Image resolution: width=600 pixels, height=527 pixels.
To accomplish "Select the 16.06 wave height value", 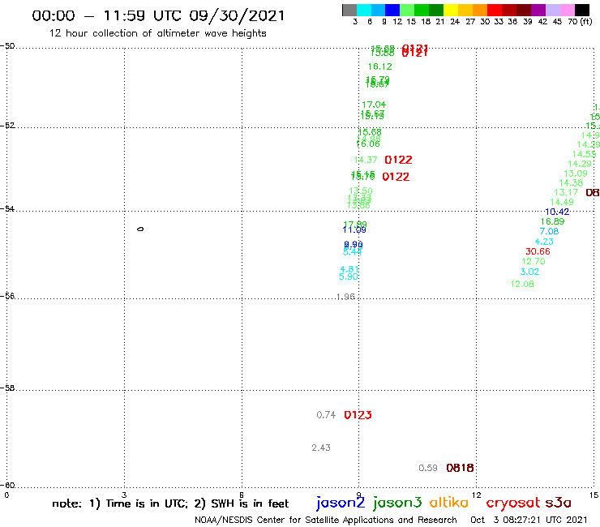I will pos(368,144).
